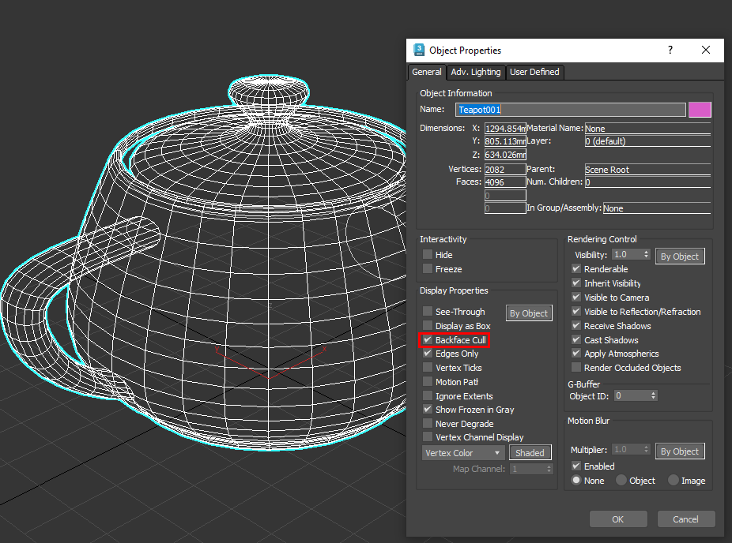Adjust the Visibility spinner arrows

646,254
